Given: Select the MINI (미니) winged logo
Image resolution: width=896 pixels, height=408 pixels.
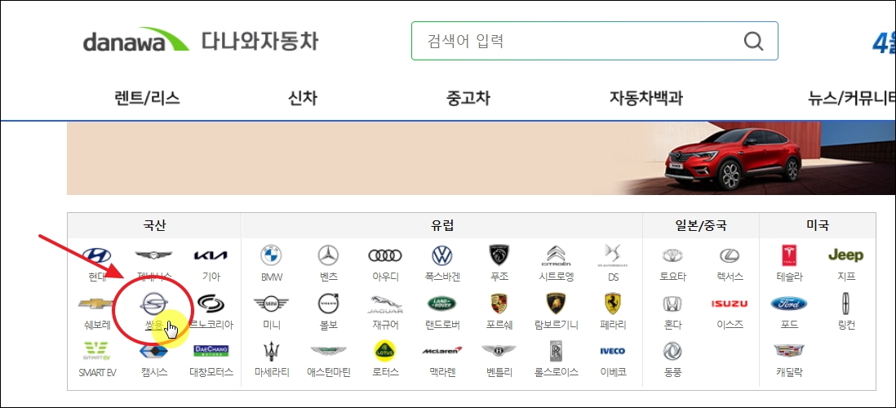Looking at the screenshot, I should point(272,304).
